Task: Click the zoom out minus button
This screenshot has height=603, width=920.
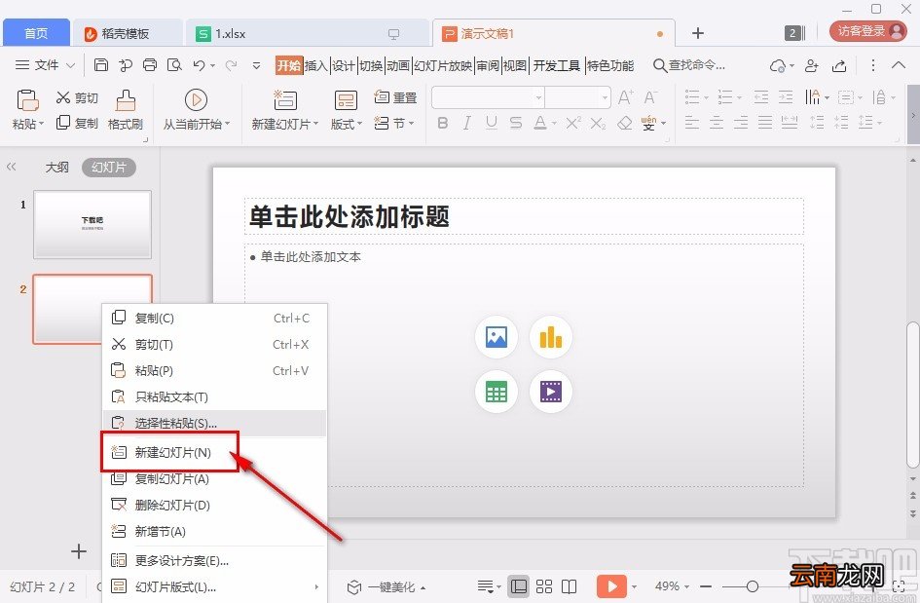Action: [x=706, y=586]
